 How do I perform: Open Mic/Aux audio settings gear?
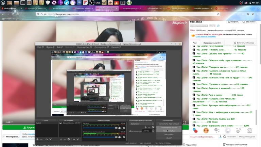pos(124,128)
